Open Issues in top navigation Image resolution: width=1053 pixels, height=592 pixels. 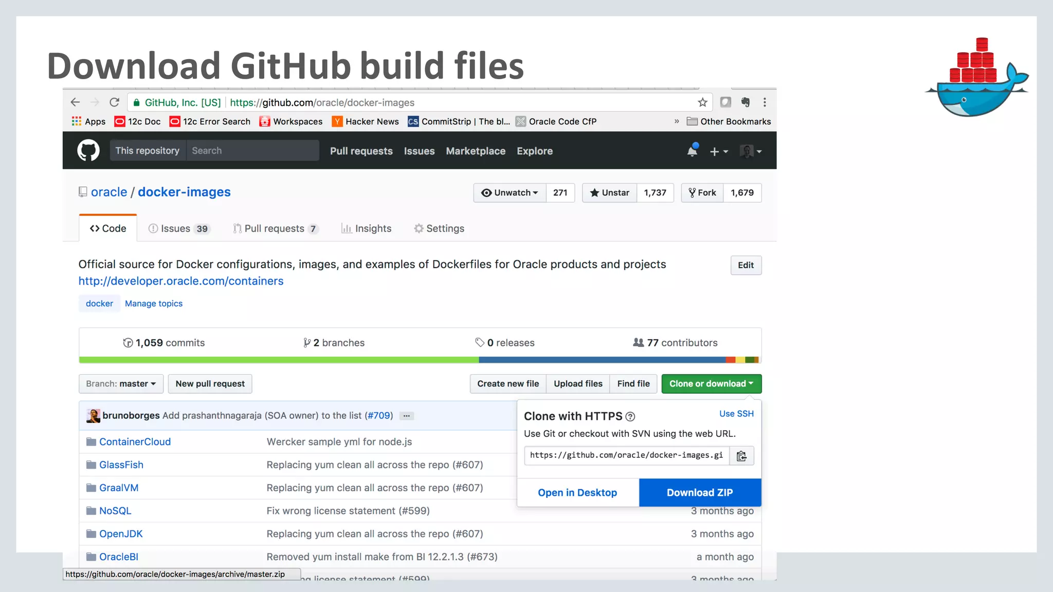tap(419, 151)
